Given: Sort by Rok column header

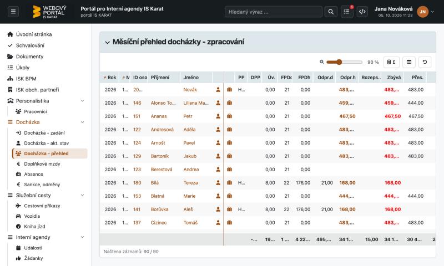Looking at the screenshot, I should [x=110, y=77].
